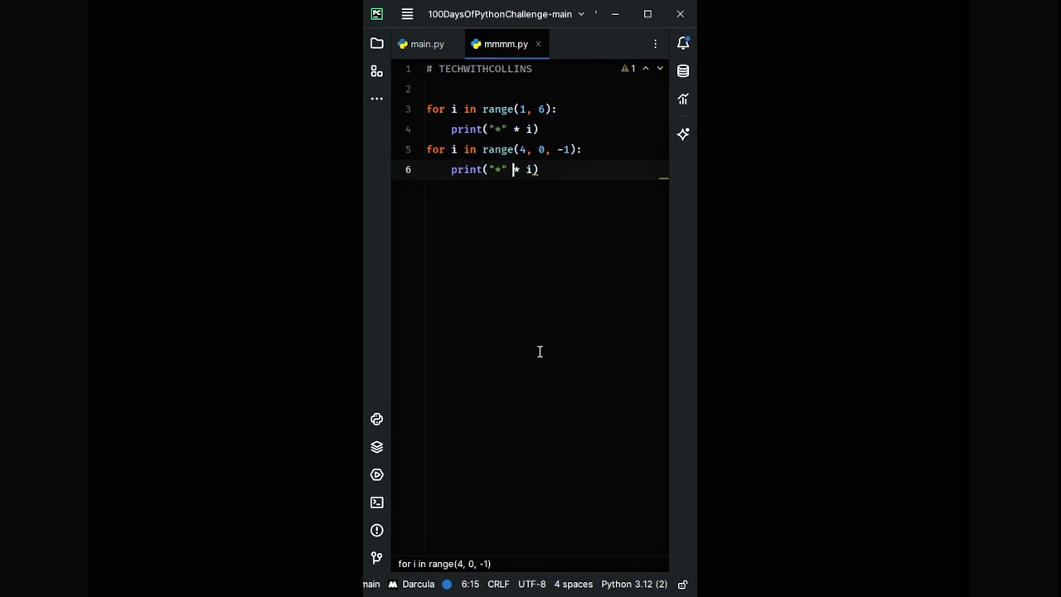Click the TECHWITHCOLLINS comment line

479,69
